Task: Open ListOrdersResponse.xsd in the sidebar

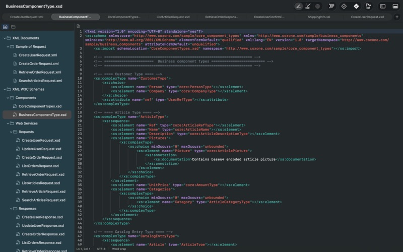Action: (41, 242)
